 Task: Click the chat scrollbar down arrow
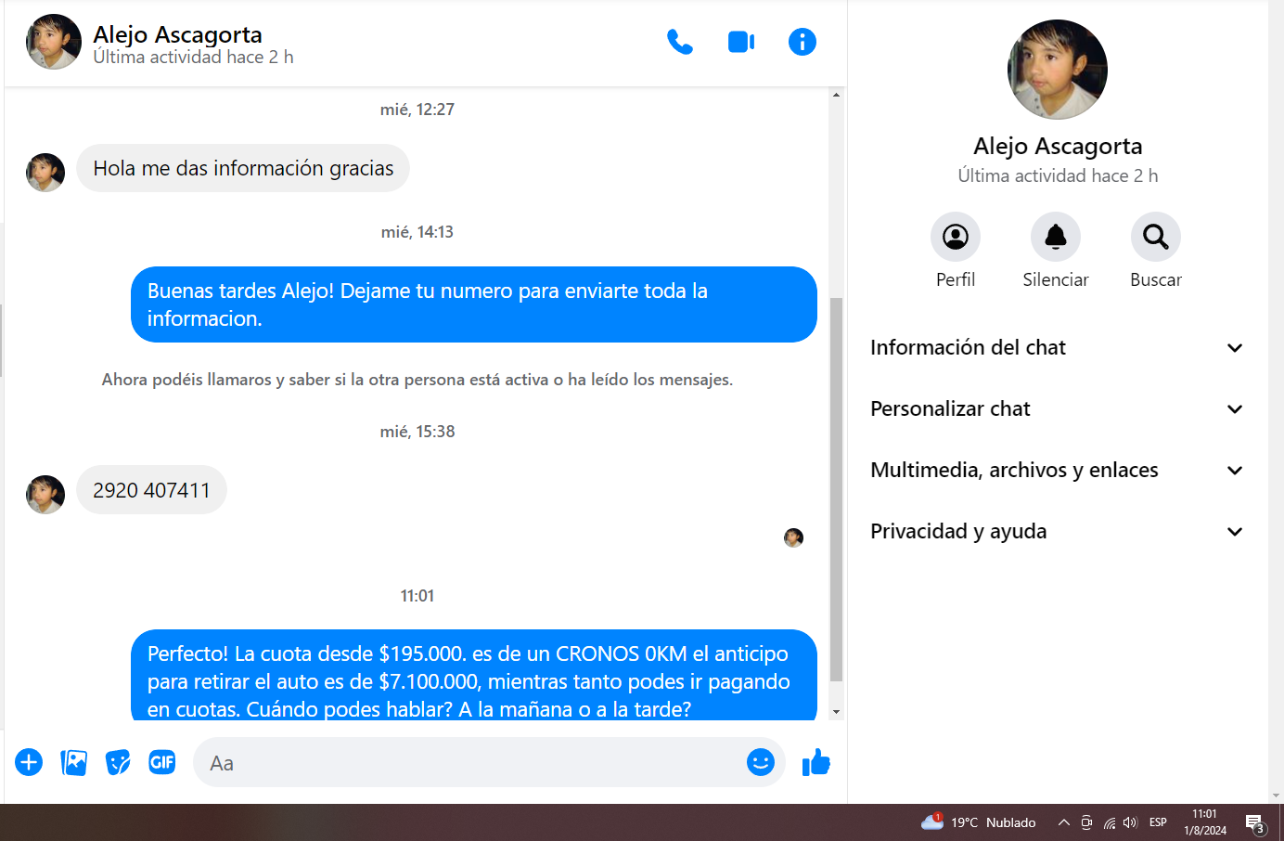[x=836, y=712]
